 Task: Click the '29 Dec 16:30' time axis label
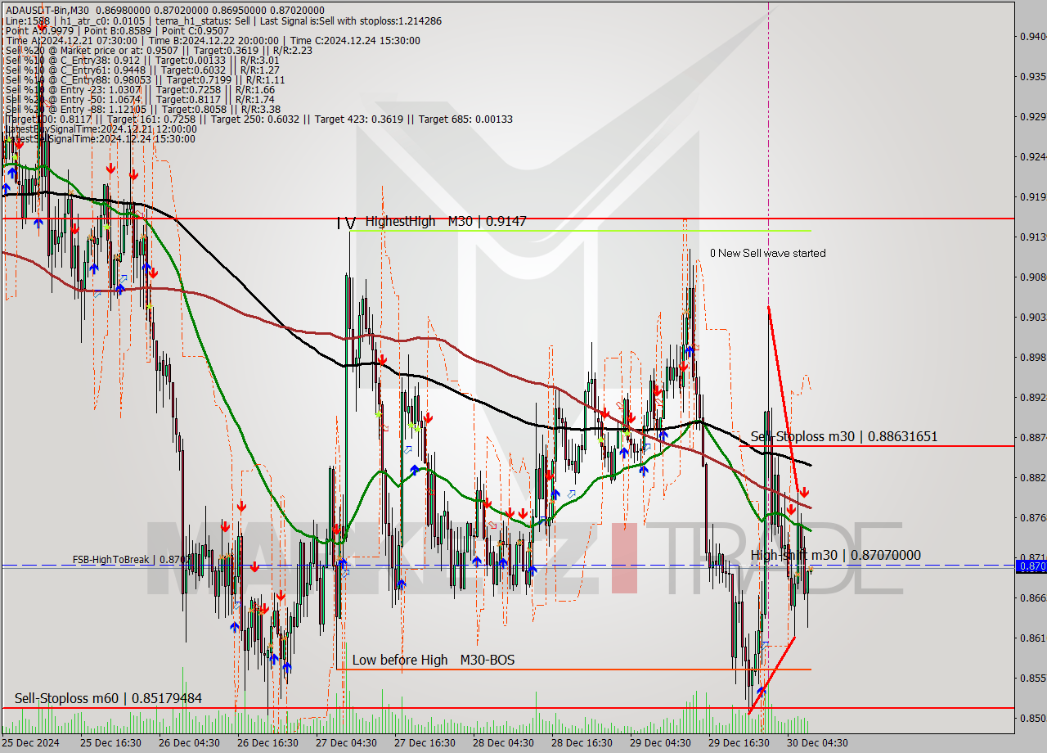pyautogui.click(x=738, y=743)
